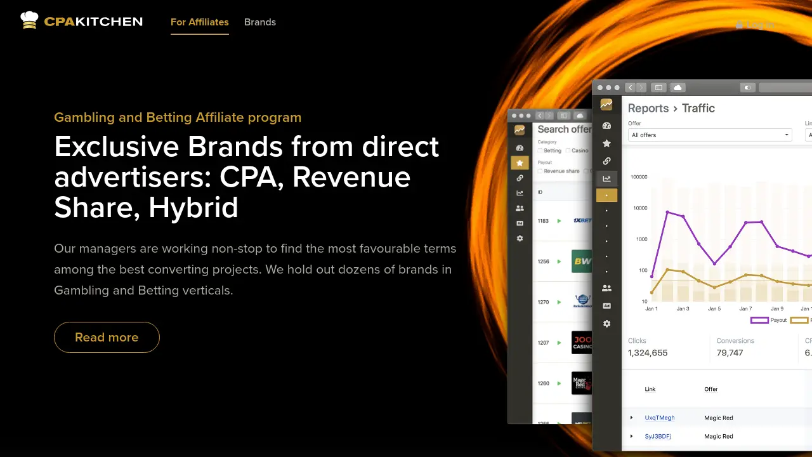Select link chain icon in Search offers sidebar
Screen dimensions: 812x457
(520, 178)
